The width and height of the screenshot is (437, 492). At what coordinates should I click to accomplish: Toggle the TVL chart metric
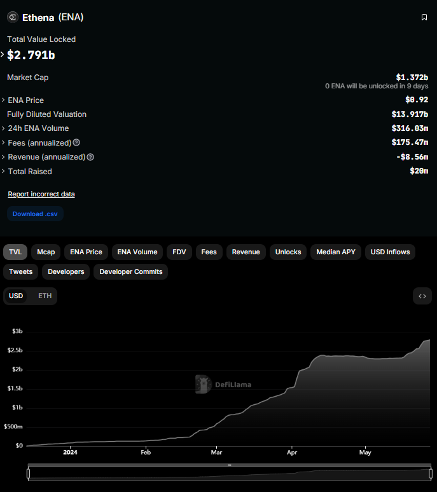[x=15, y=252]
